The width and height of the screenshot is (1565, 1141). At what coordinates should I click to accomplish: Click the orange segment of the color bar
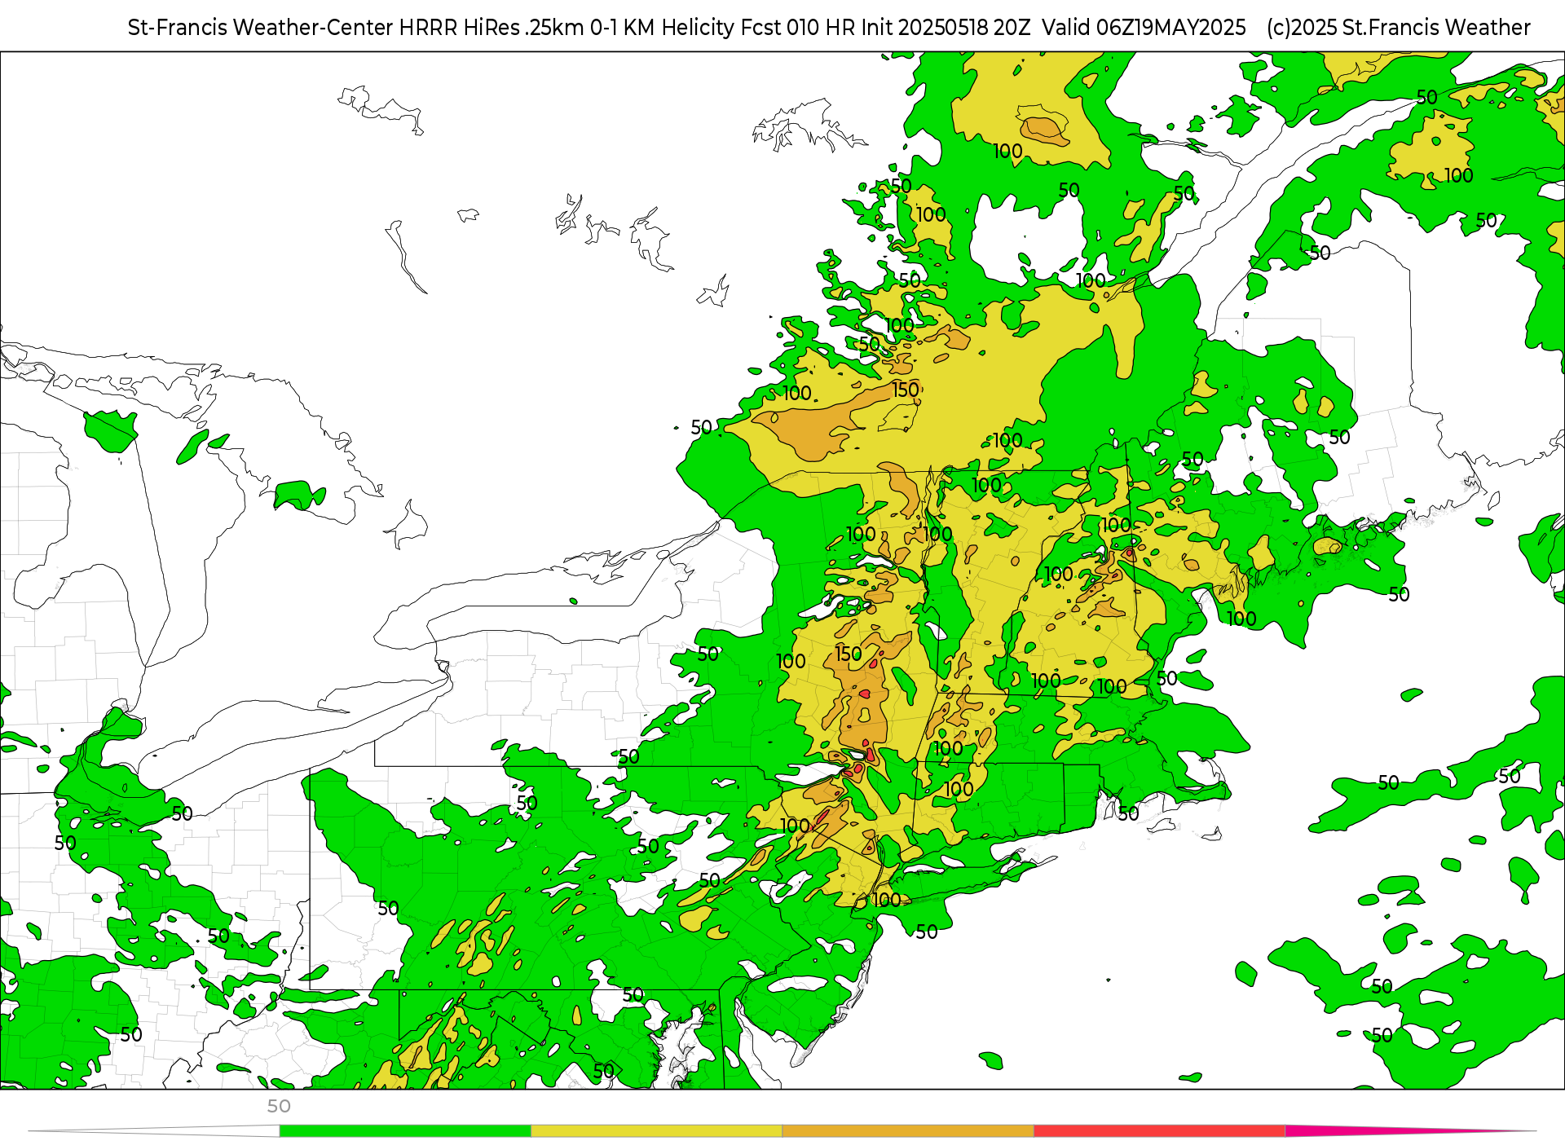(x=908, y=1131)
